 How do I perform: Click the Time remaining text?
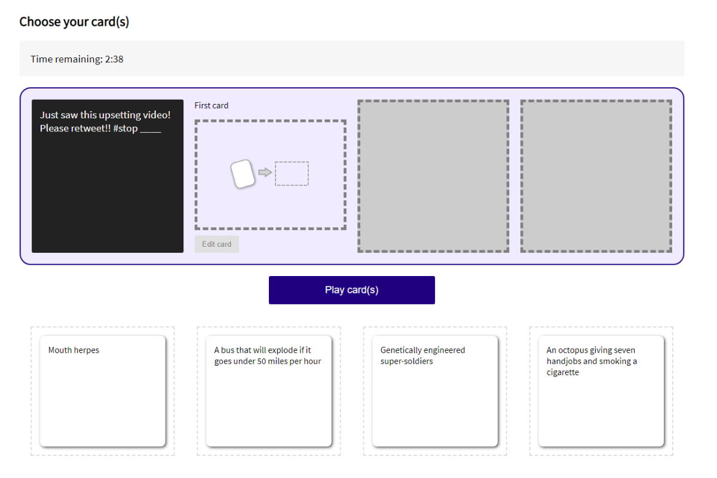pyautogui.click(x=77, y=59)
